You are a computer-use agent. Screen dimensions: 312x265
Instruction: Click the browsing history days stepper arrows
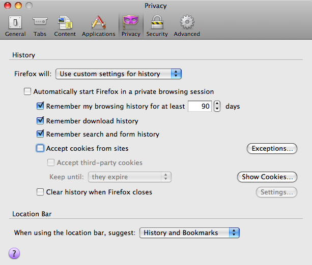tap(217, 107)
